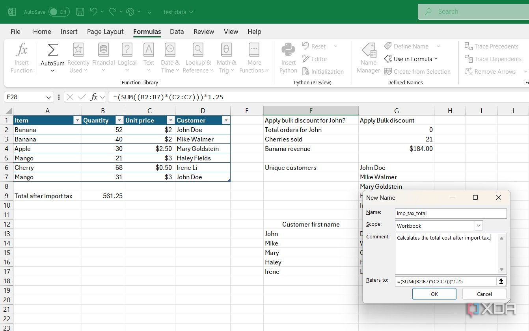Toggle the AutoSave switch
Image resolution: width=529 pixels, height=331 pixels.
point(59,12)
